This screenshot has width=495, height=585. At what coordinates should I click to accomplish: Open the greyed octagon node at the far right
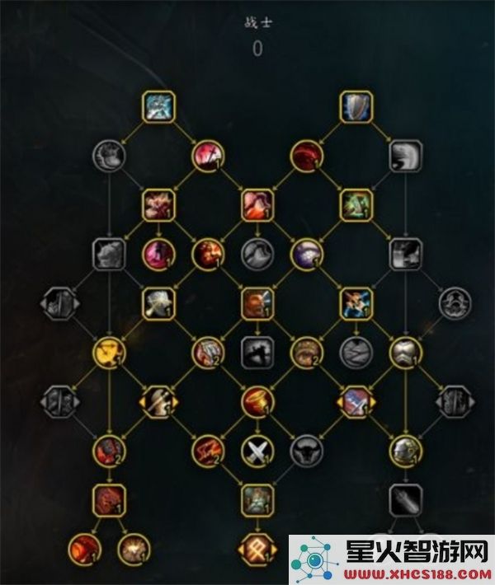(455, 401)
